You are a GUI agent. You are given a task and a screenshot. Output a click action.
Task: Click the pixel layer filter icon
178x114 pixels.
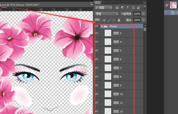(x=117, y=7)
